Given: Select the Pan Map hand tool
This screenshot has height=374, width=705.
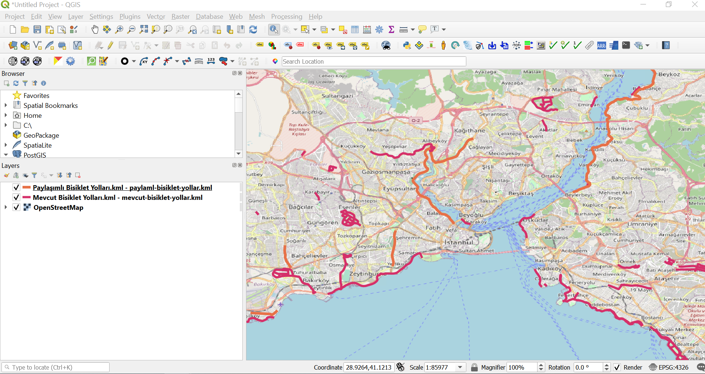Looking at the screenshot, I should [95, 29].
